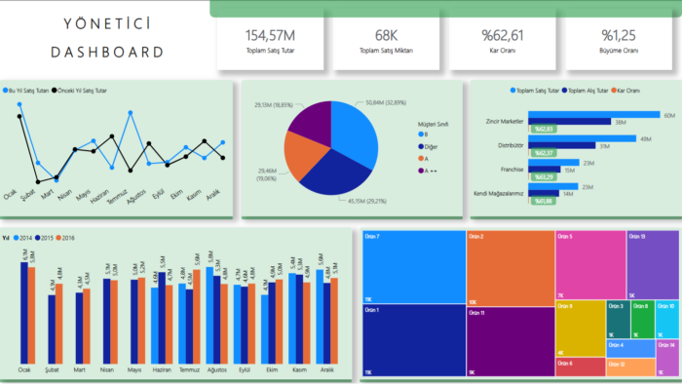This screenshot has width=682, height=384.
Task: Click the Franchise category label
Action: (x=511, y=170)
